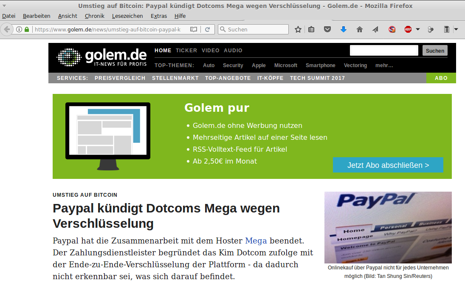
Task: Open the clipboard icon's dropdown arrow
Action: click(x=456, y=29)
